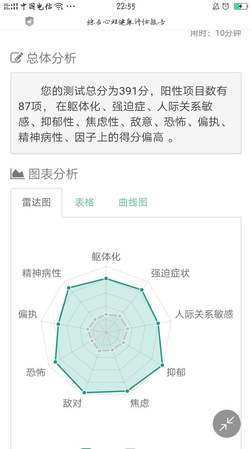The image size is (252, 449).
Task: Select the 雷达图 tab
Action: [37, 202]
